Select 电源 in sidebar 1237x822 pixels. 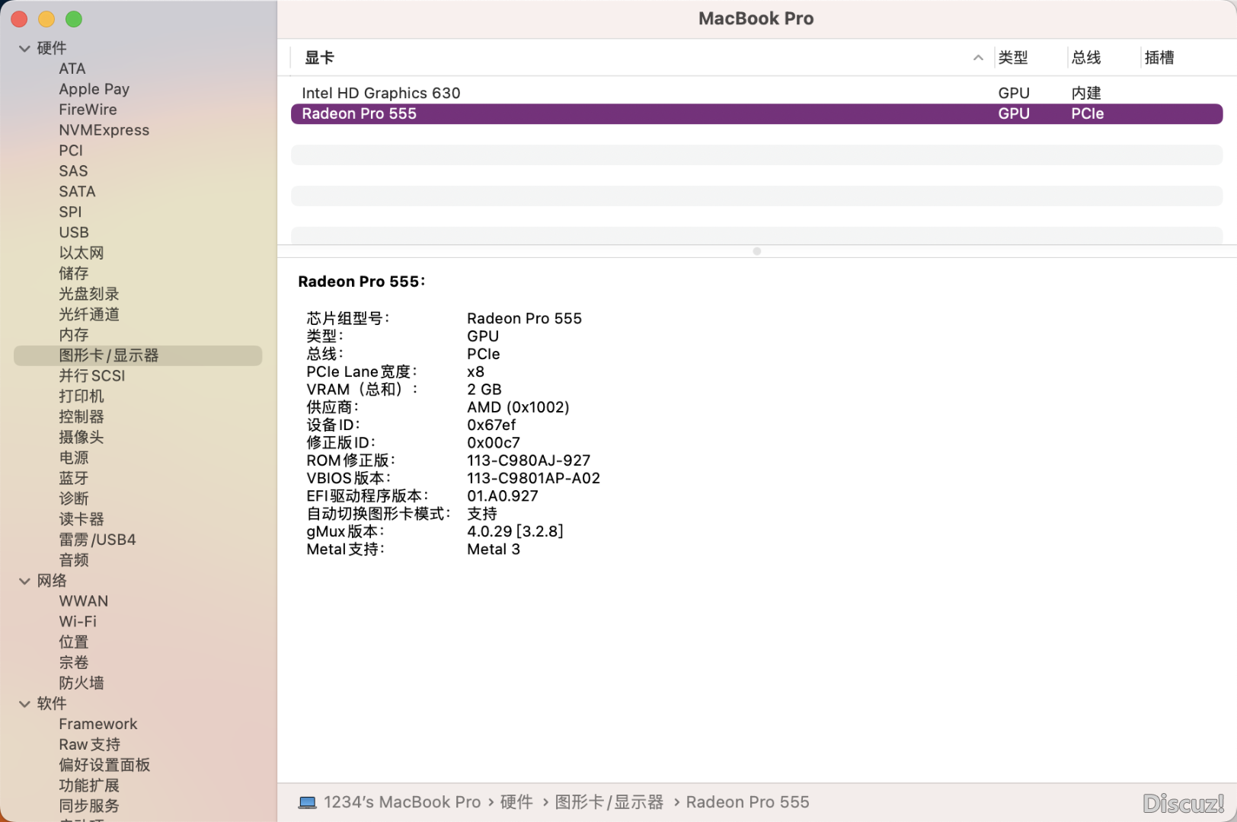coord(74,458)
